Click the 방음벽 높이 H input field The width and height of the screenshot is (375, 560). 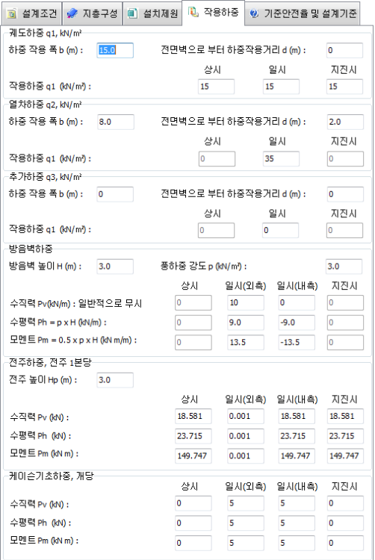click(x=115, y=267)
